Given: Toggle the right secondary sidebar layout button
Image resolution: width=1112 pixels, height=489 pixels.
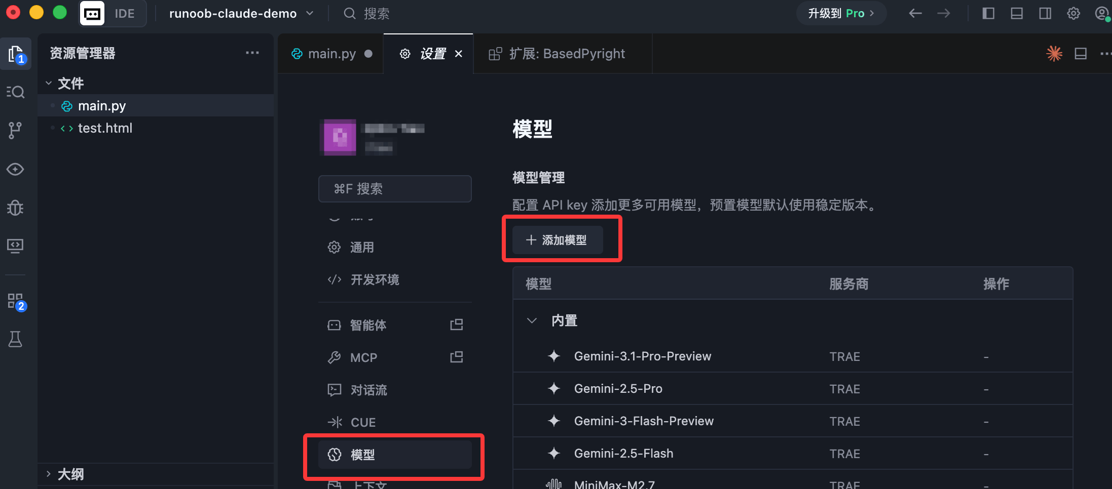Looking at the screenshot, I should 1045,14.
